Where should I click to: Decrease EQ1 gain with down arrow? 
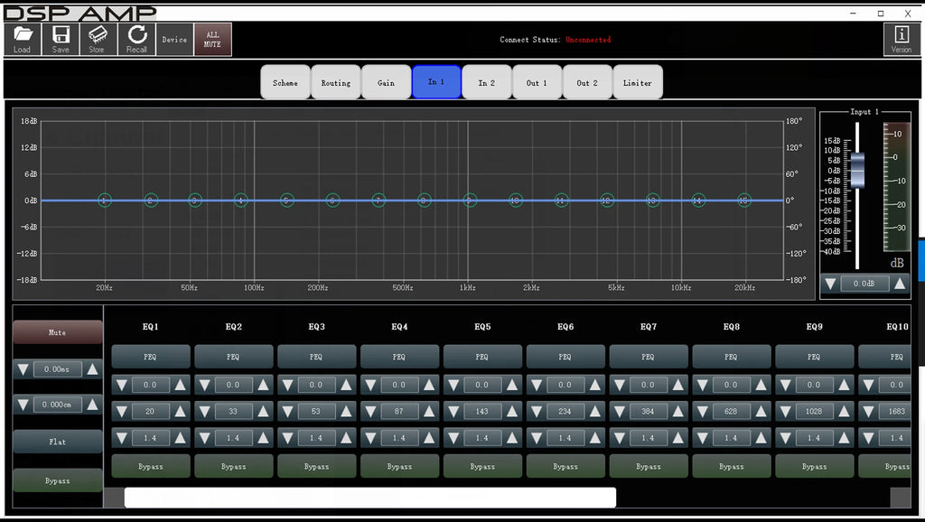point(122,385)
